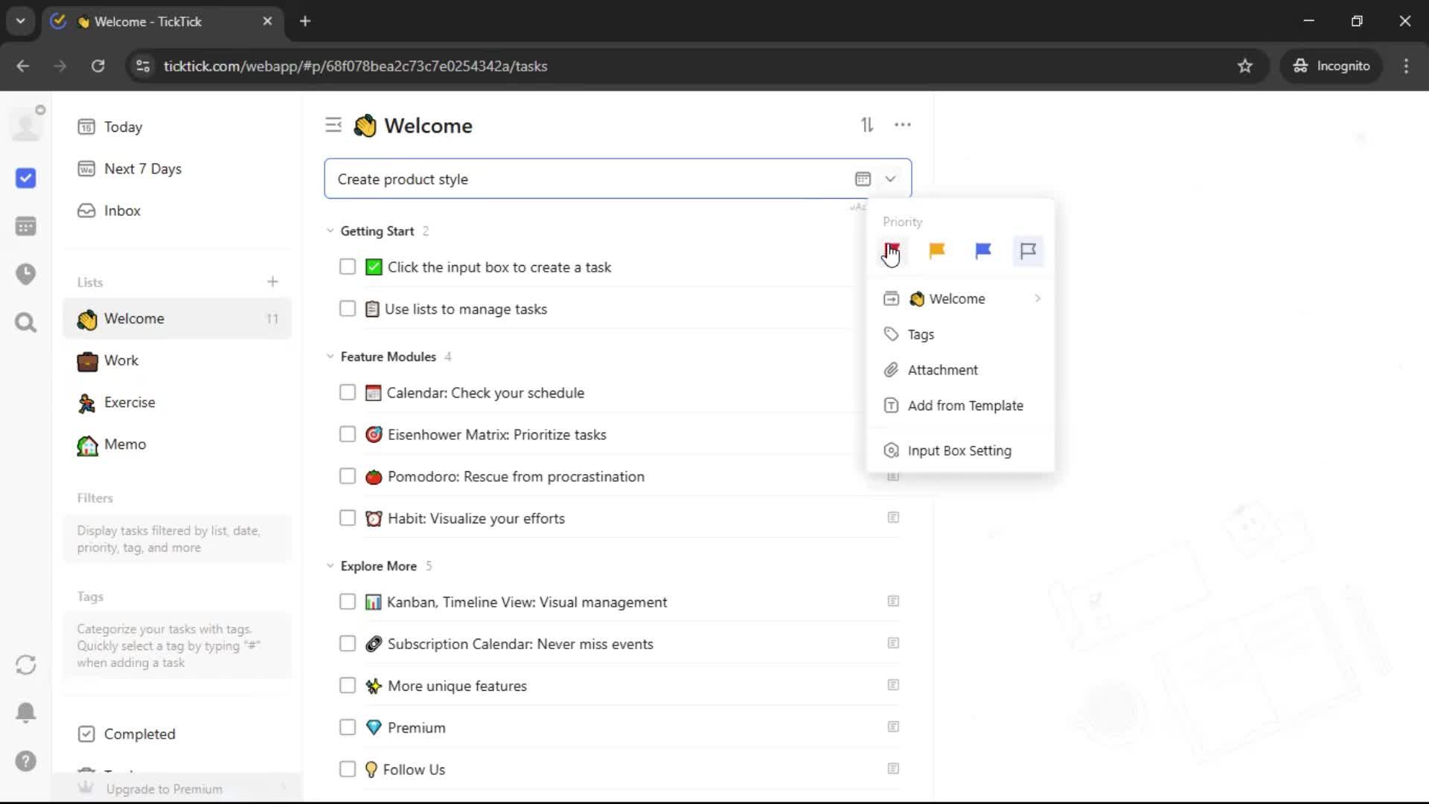Open the three-dot more options menu

pos(902,125)
